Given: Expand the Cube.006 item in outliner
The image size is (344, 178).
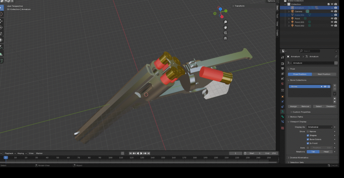Looking at the screenshot, I should coord(289,15).
